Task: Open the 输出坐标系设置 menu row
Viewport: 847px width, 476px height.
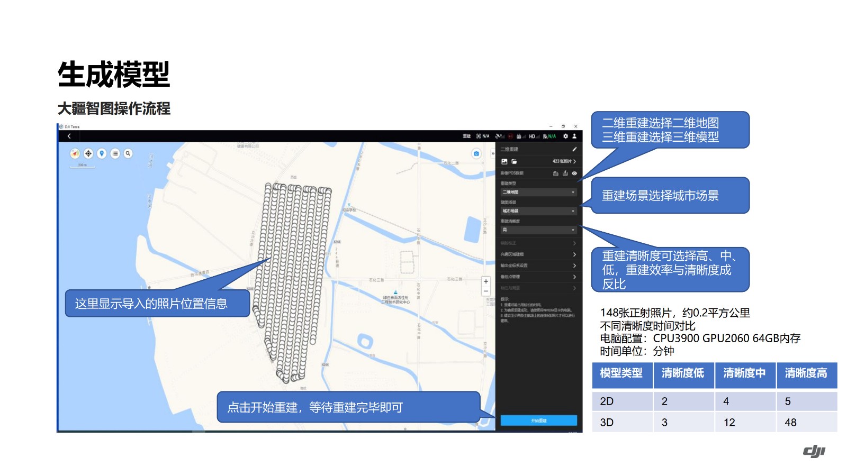Action: (x=538, y=266)
